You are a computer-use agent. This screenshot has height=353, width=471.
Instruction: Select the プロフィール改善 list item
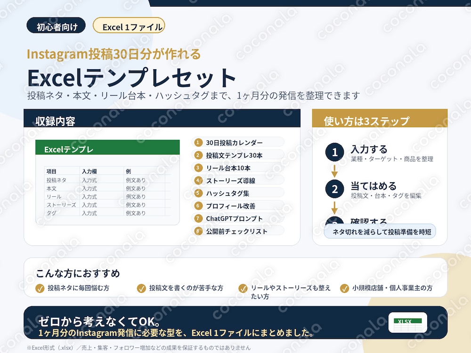pyautogui.click(x=237, y=206)
